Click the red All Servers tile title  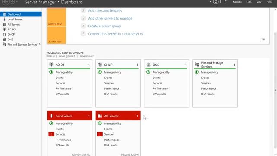[x=111, y=116]
